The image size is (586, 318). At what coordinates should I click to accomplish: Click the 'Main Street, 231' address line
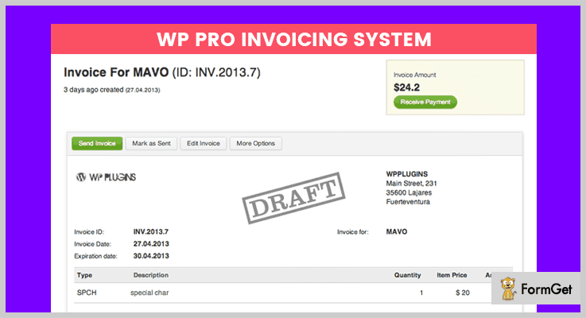pos(411,184)
